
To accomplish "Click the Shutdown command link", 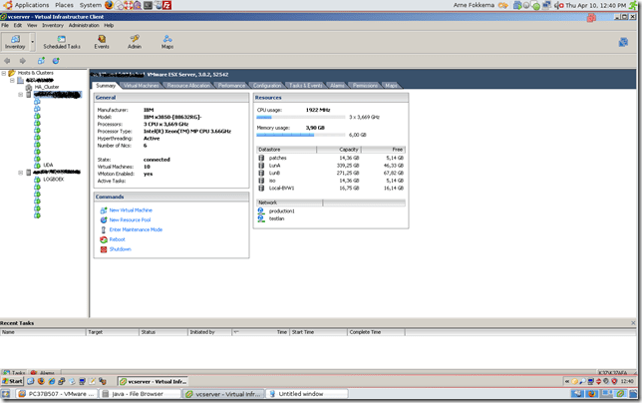I will (x=119, y=249).
